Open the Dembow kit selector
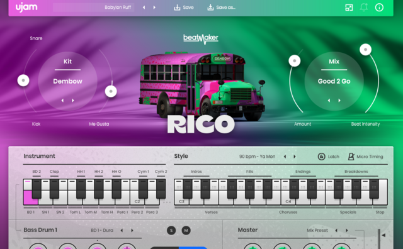 pyautogui.click(x=67, y=81)
